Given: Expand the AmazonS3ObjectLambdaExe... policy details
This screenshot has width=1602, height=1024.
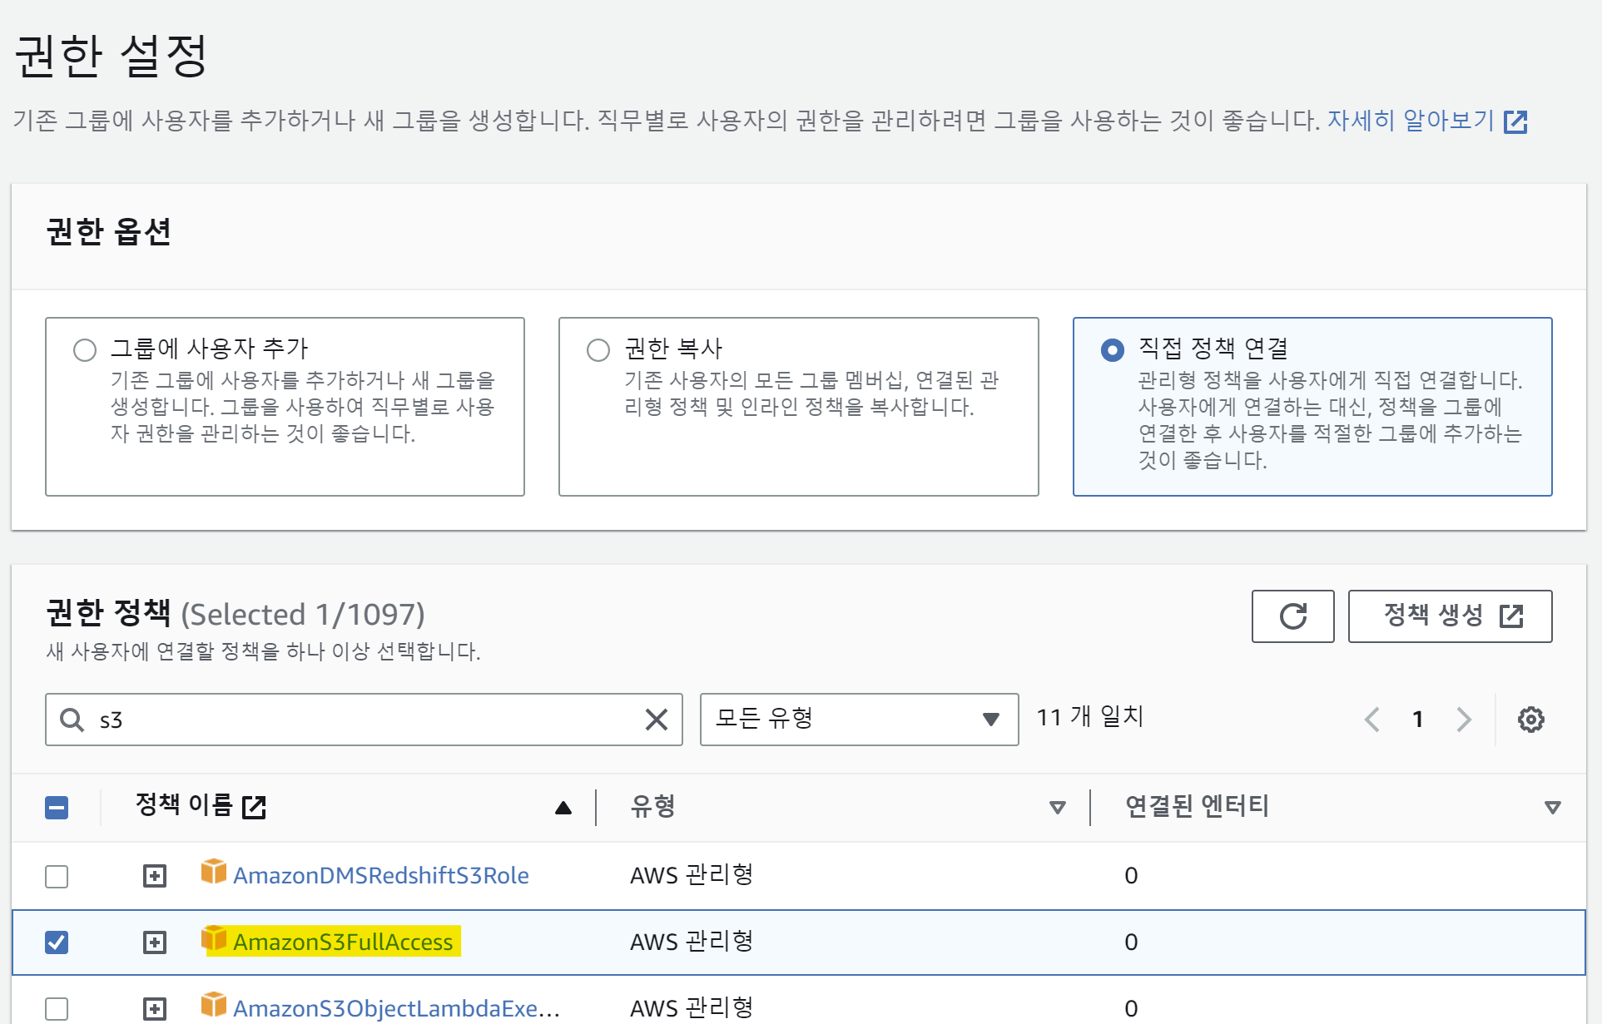Looking at the screenshot, I should click(155, 1009).
